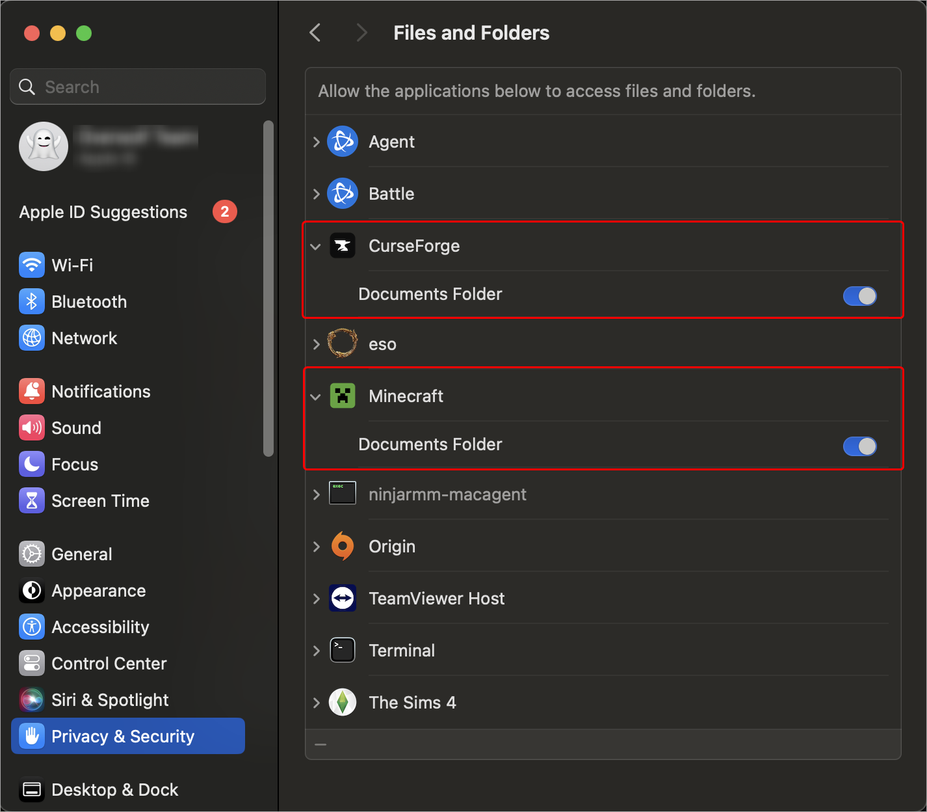Open Bluetooth settings pane

tap(128, 301)
